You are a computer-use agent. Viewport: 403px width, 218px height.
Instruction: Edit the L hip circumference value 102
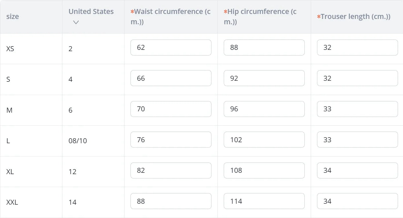264,140
